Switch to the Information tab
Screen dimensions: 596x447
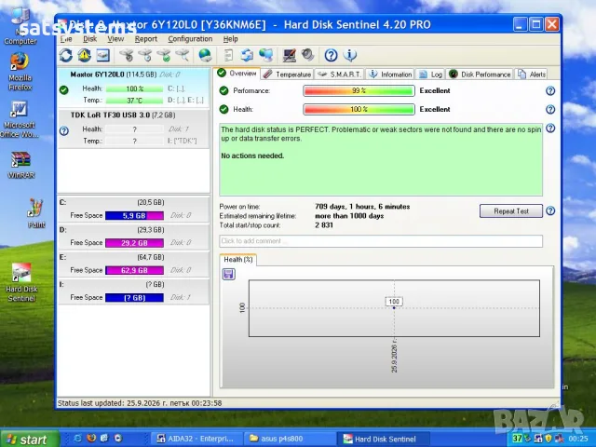coord(390,74)
